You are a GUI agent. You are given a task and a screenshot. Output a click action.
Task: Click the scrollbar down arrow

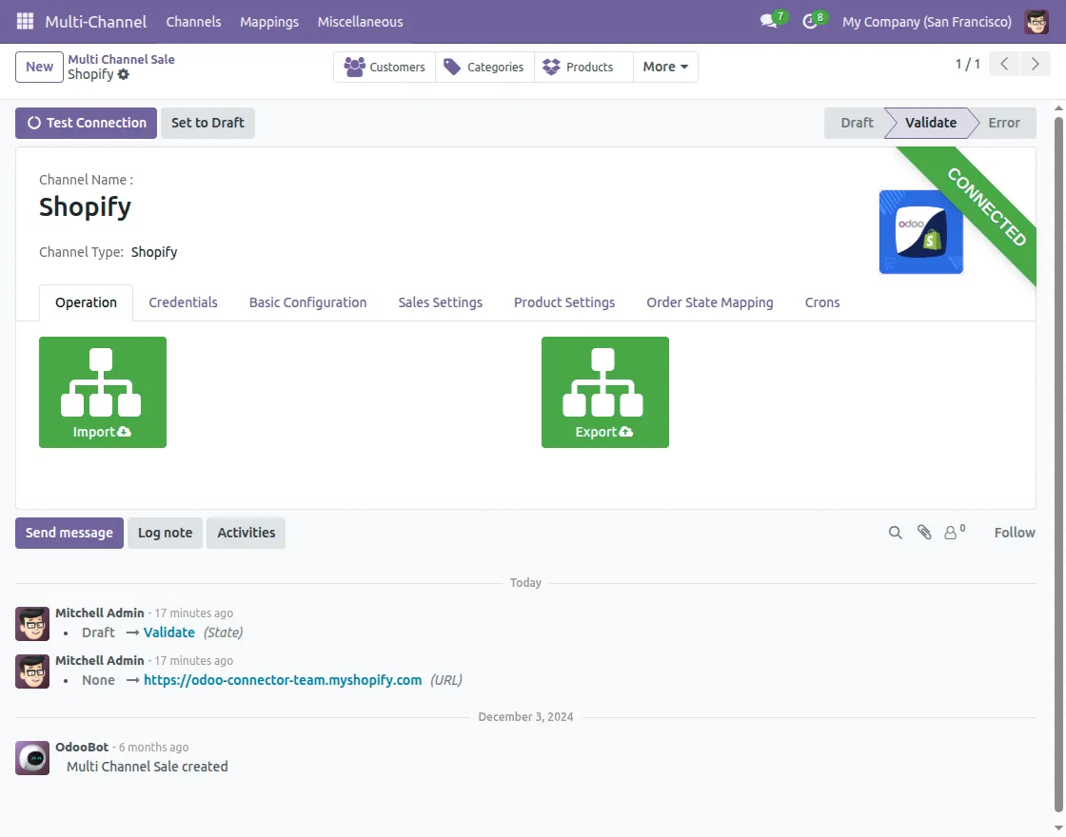pos(1058,827)
